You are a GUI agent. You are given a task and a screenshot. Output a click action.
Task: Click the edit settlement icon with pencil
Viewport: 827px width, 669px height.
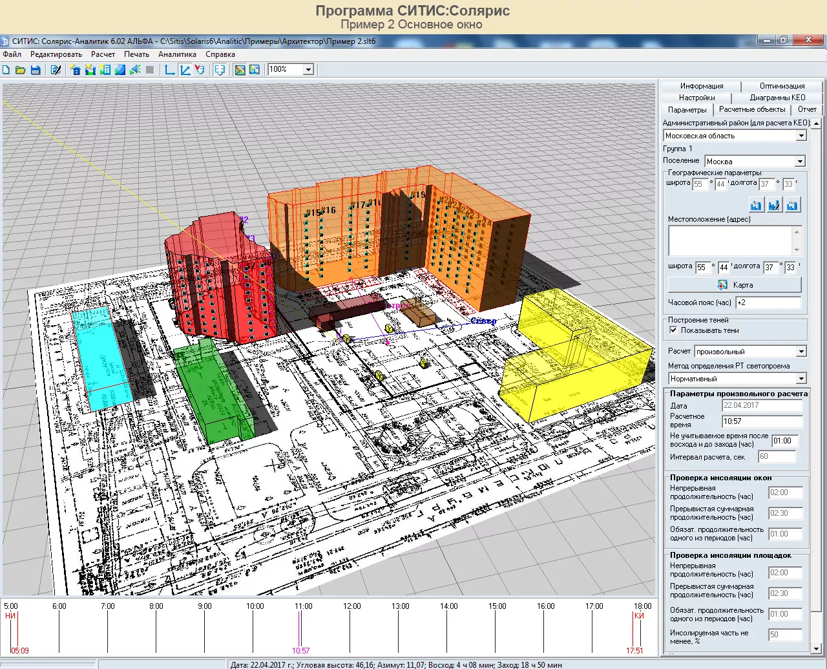pos(774,206)
